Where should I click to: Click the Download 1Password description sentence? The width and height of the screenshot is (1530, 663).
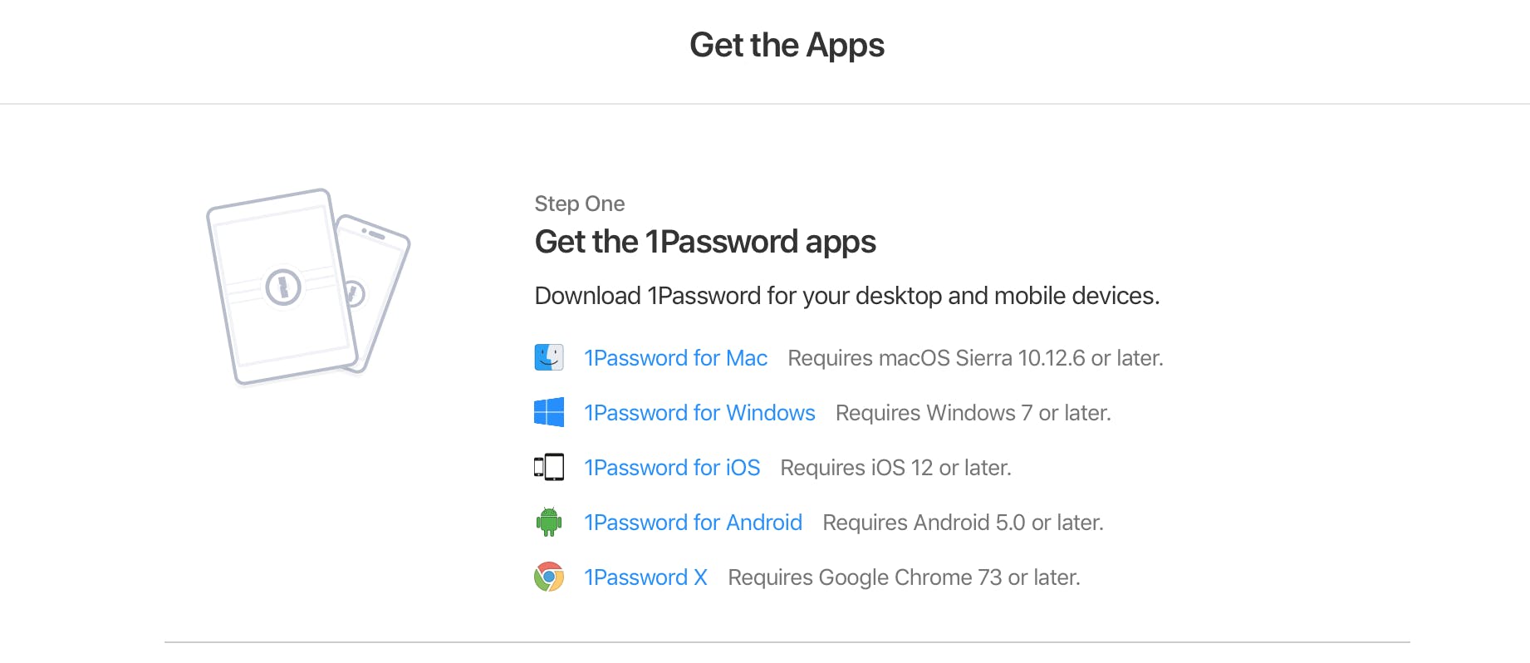846,296
